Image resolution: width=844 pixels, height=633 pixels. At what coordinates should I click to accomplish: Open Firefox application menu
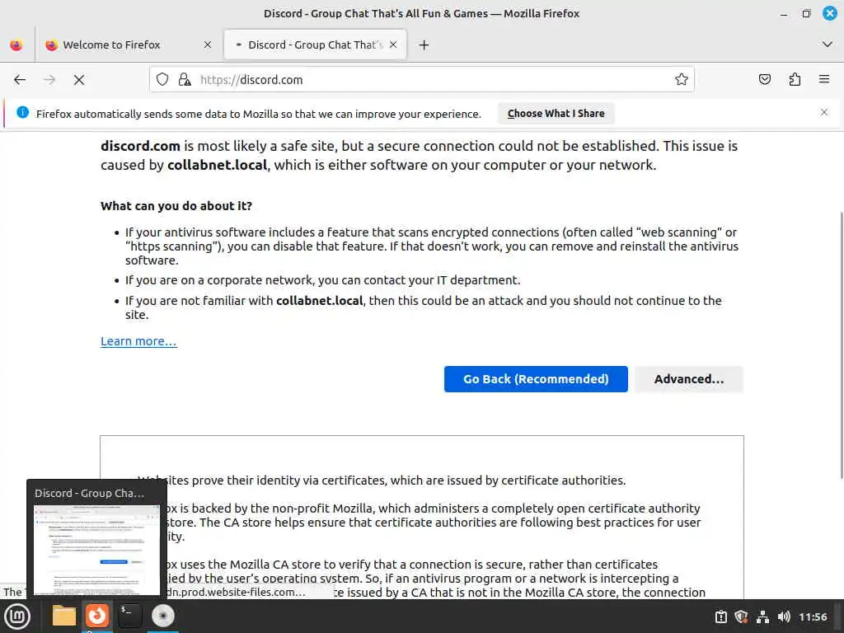[x=824, y=80]
